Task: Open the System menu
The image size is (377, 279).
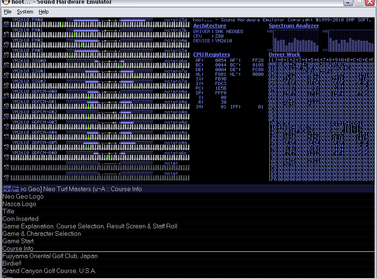Action: click(x=25, y=12)
